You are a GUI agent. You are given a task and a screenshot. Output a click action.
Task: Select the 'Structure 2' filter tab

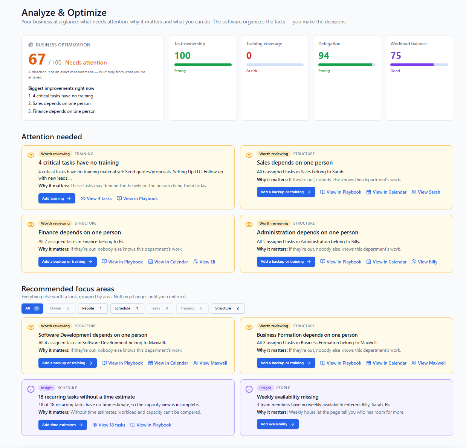pos(228,308)
